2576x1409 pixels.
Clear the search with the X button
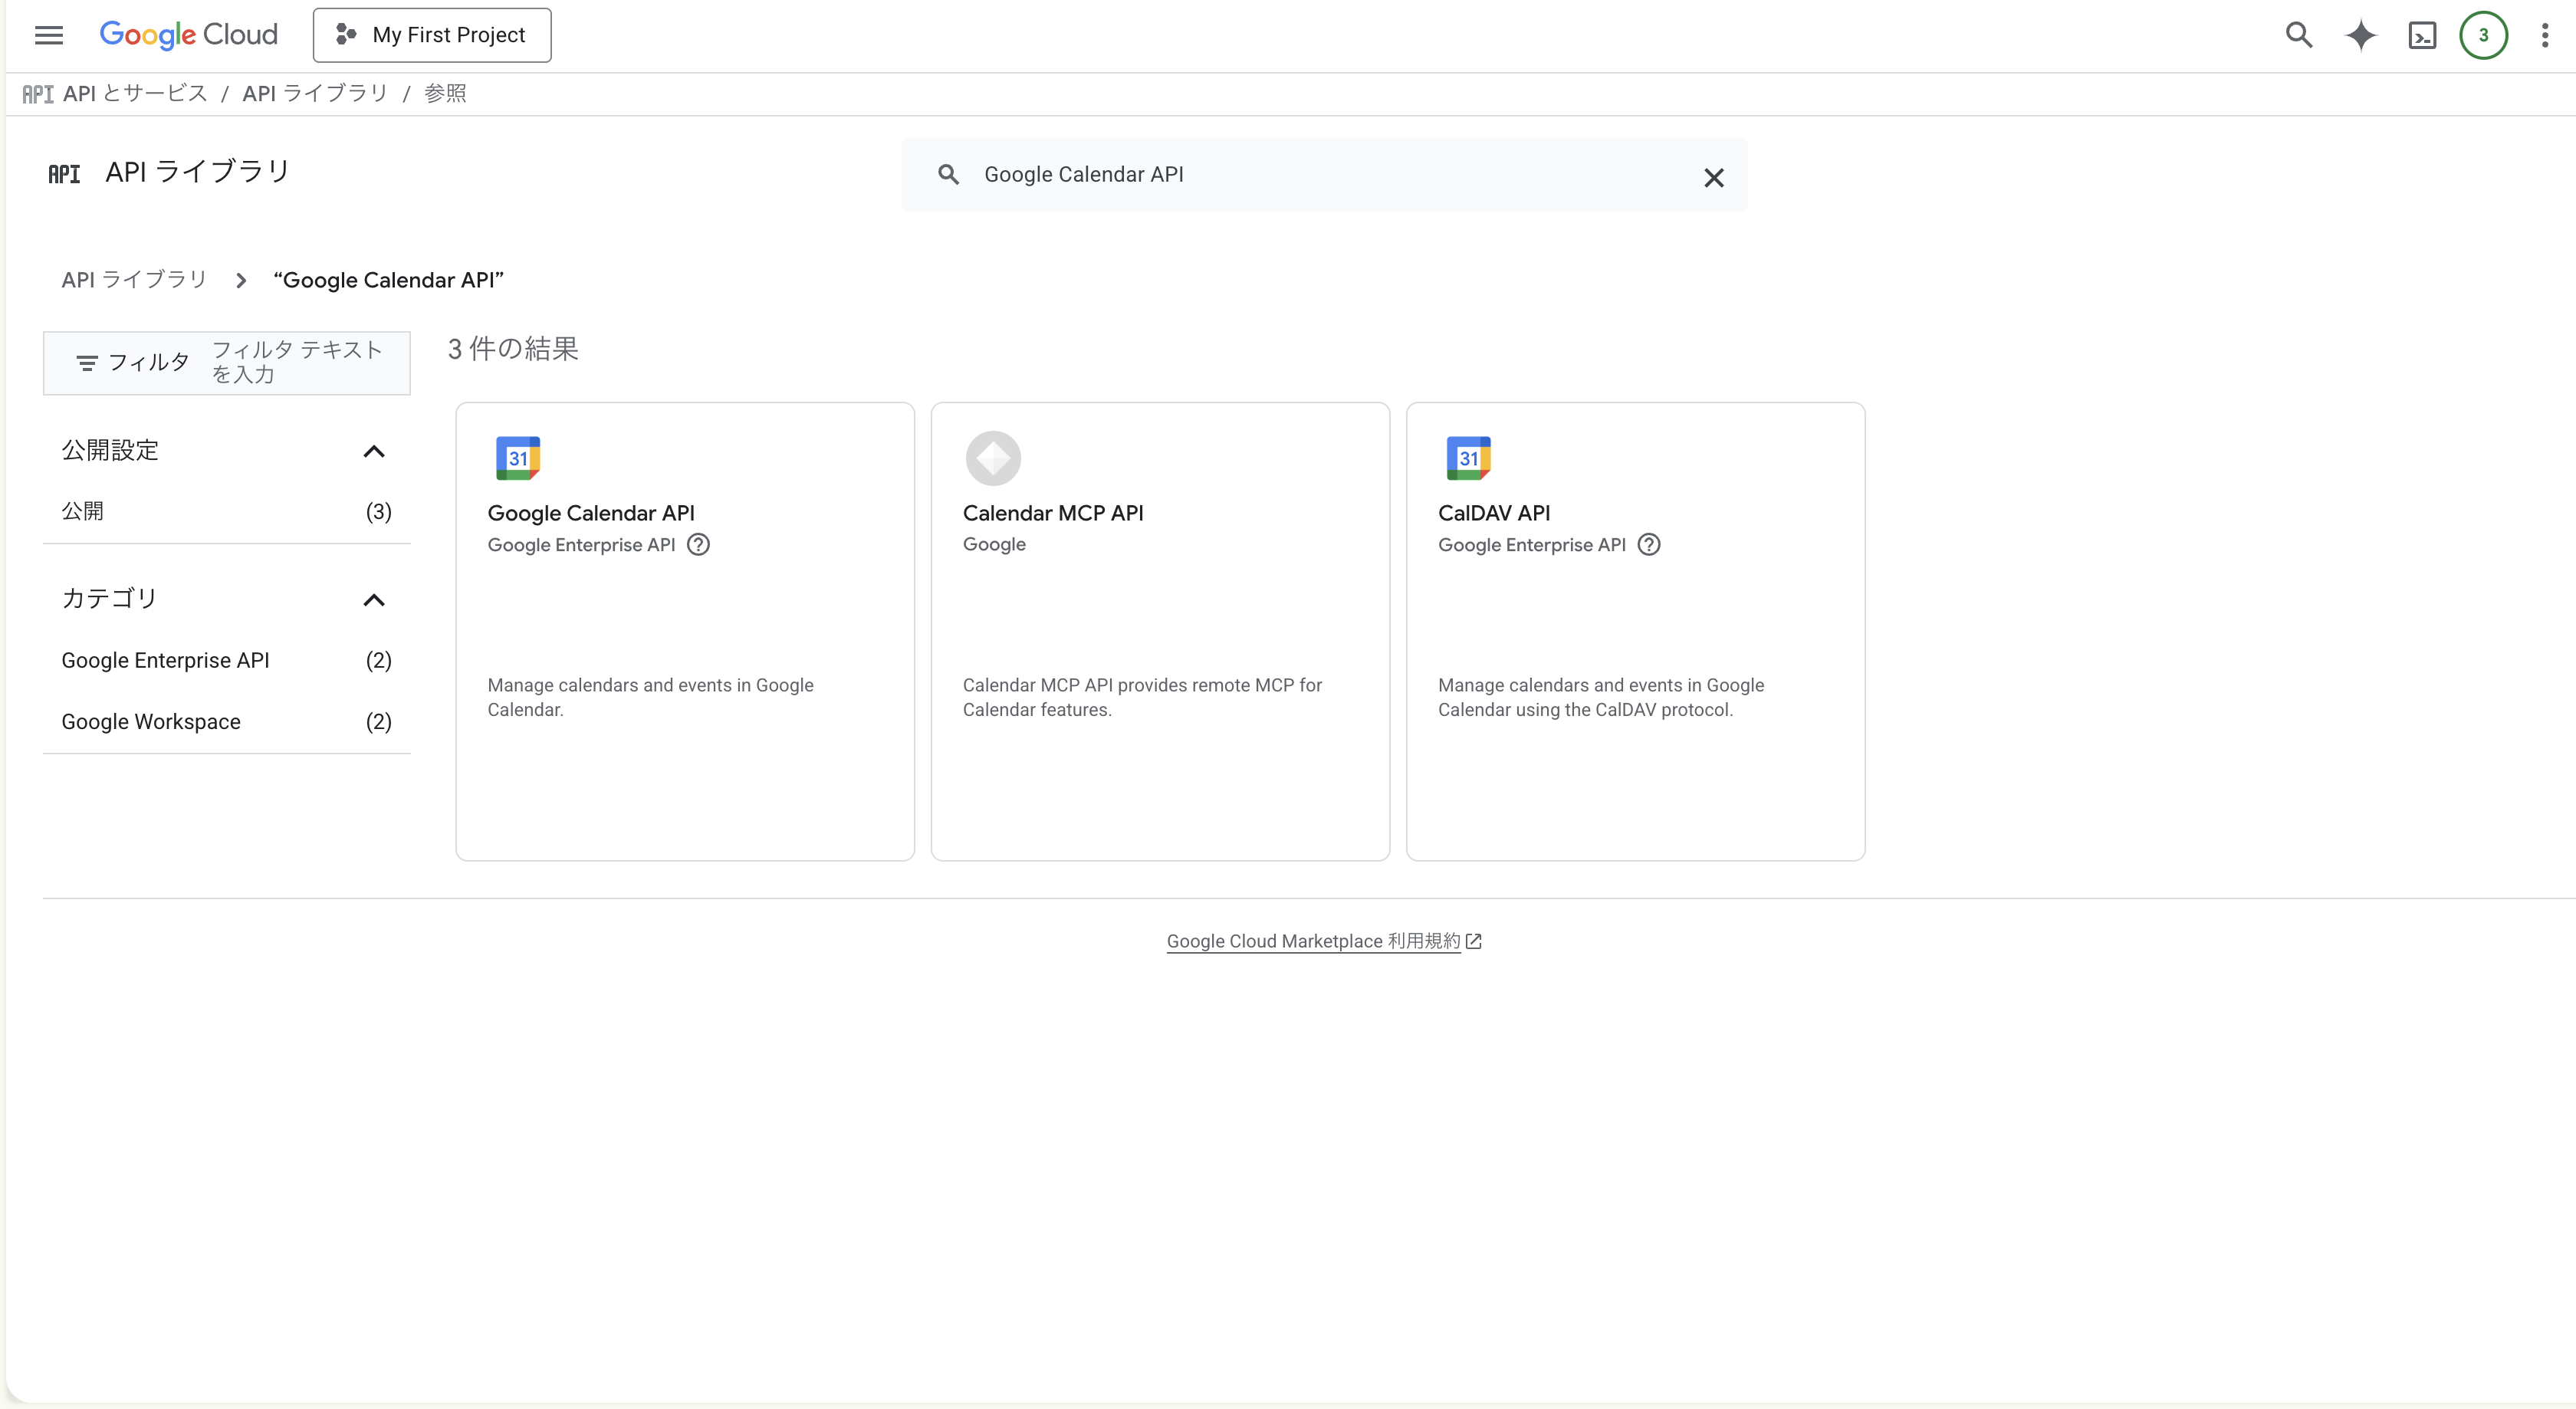pos(1713,178)
